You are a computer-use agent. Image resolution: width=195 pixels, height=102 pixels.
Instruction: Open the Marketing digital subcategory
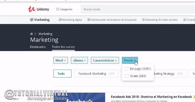(x=72, y=20)
